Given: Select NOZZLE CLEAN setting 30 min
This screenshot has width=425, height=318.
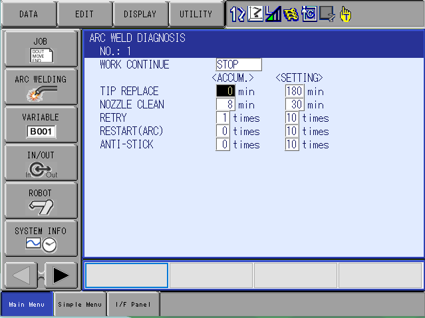Looking at the screenshot, I should click(295, 104).
